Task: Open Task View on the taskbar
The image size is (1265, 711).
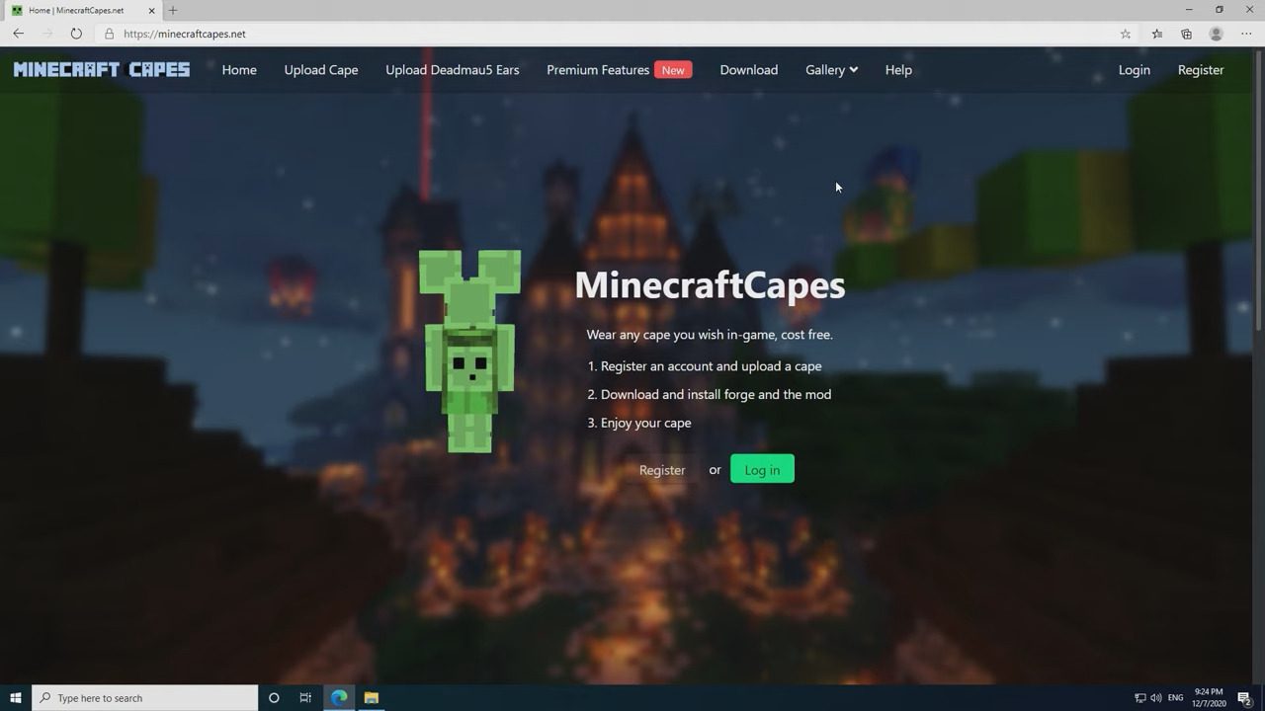Action: (305, 698)
